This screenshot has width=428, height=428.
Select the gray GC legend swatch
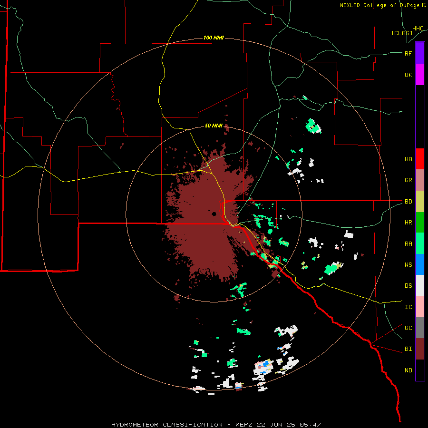pyautogui.click(x=420, y=328)
